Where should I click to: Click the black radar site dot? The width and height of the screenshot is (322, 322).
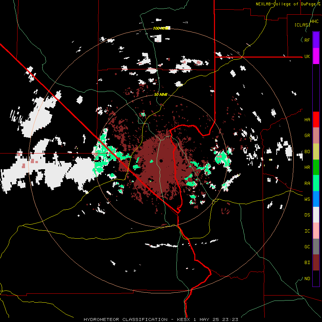pos(161,161)
